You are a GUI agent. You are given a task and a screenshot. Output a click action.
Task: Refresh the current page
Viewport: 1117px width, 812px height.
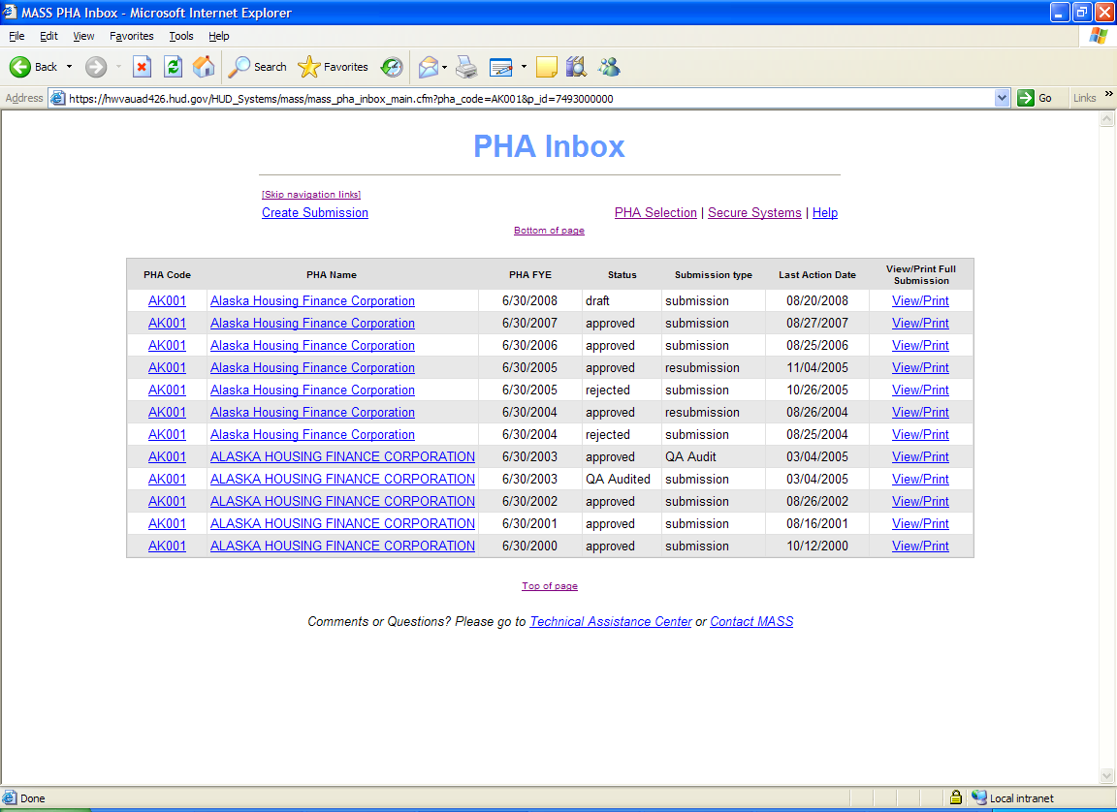[x=173, y=67]
